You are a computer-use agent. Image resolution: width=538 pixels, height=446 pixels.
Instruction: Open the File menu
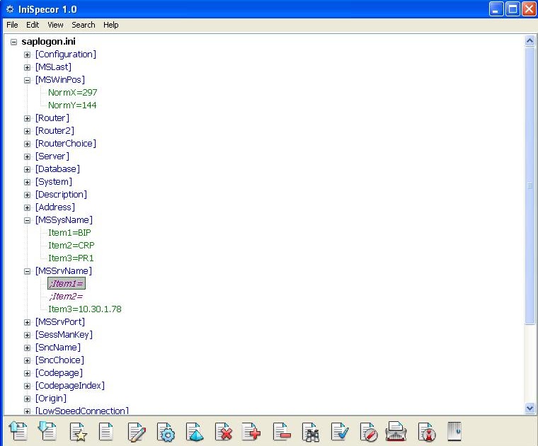tap(12, 25)
